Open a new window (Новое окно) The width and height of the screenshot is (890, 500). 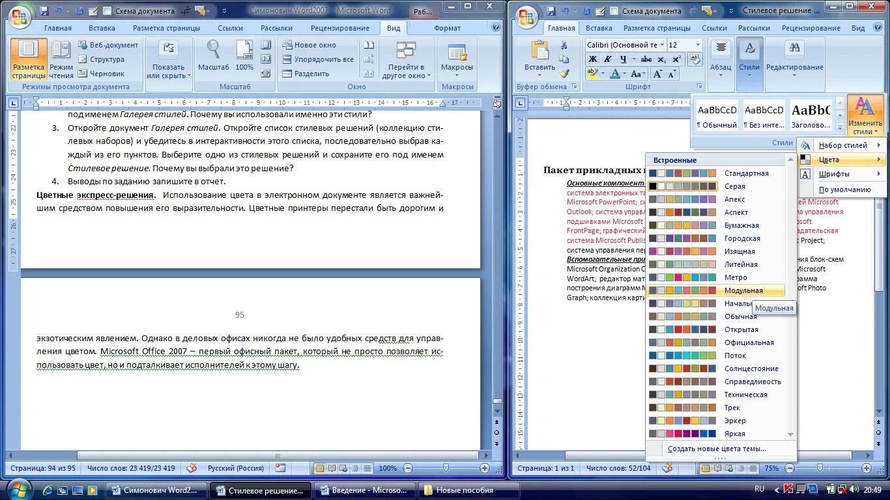coord(309,45)
